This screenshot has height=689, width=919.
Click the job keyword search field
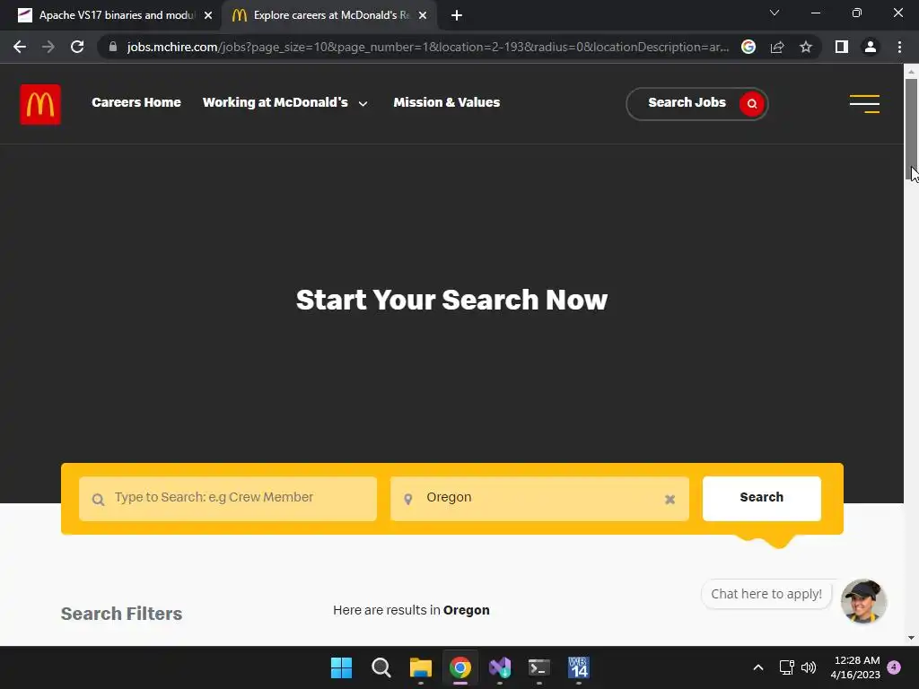tap(228, 498)
